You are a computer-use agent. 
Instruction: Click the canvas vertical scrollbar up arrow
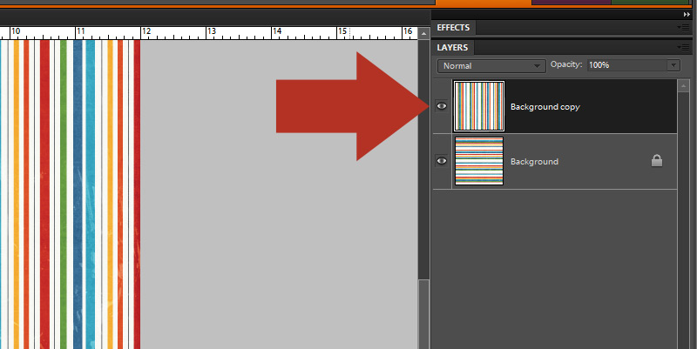tap(423, 34)
